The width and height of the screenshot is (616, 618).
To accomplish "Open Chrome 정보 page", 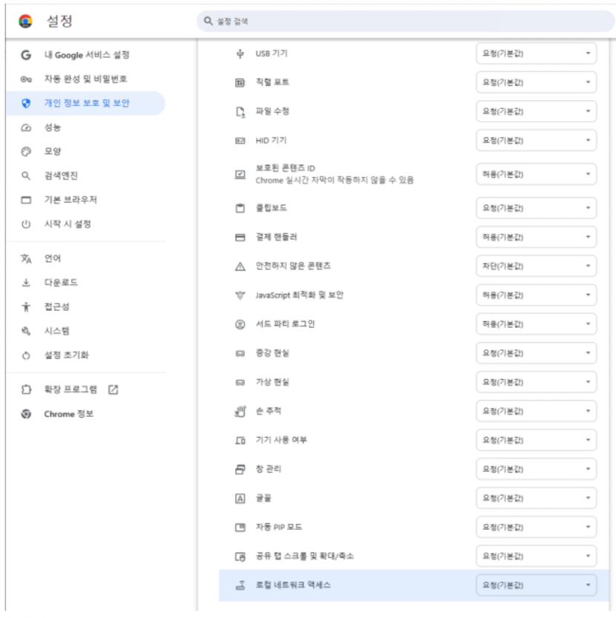I will [x=68, y=414].
